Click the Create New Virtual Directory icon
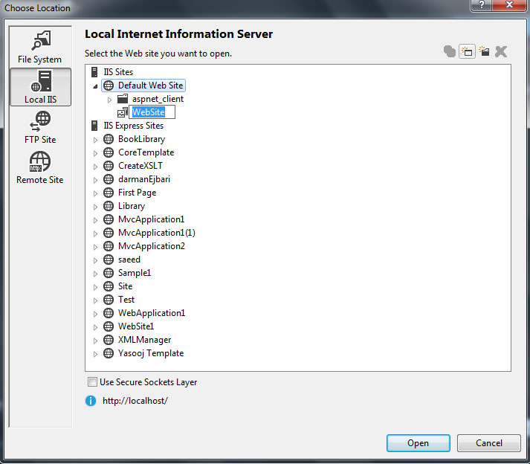 (x=484, y=51)
